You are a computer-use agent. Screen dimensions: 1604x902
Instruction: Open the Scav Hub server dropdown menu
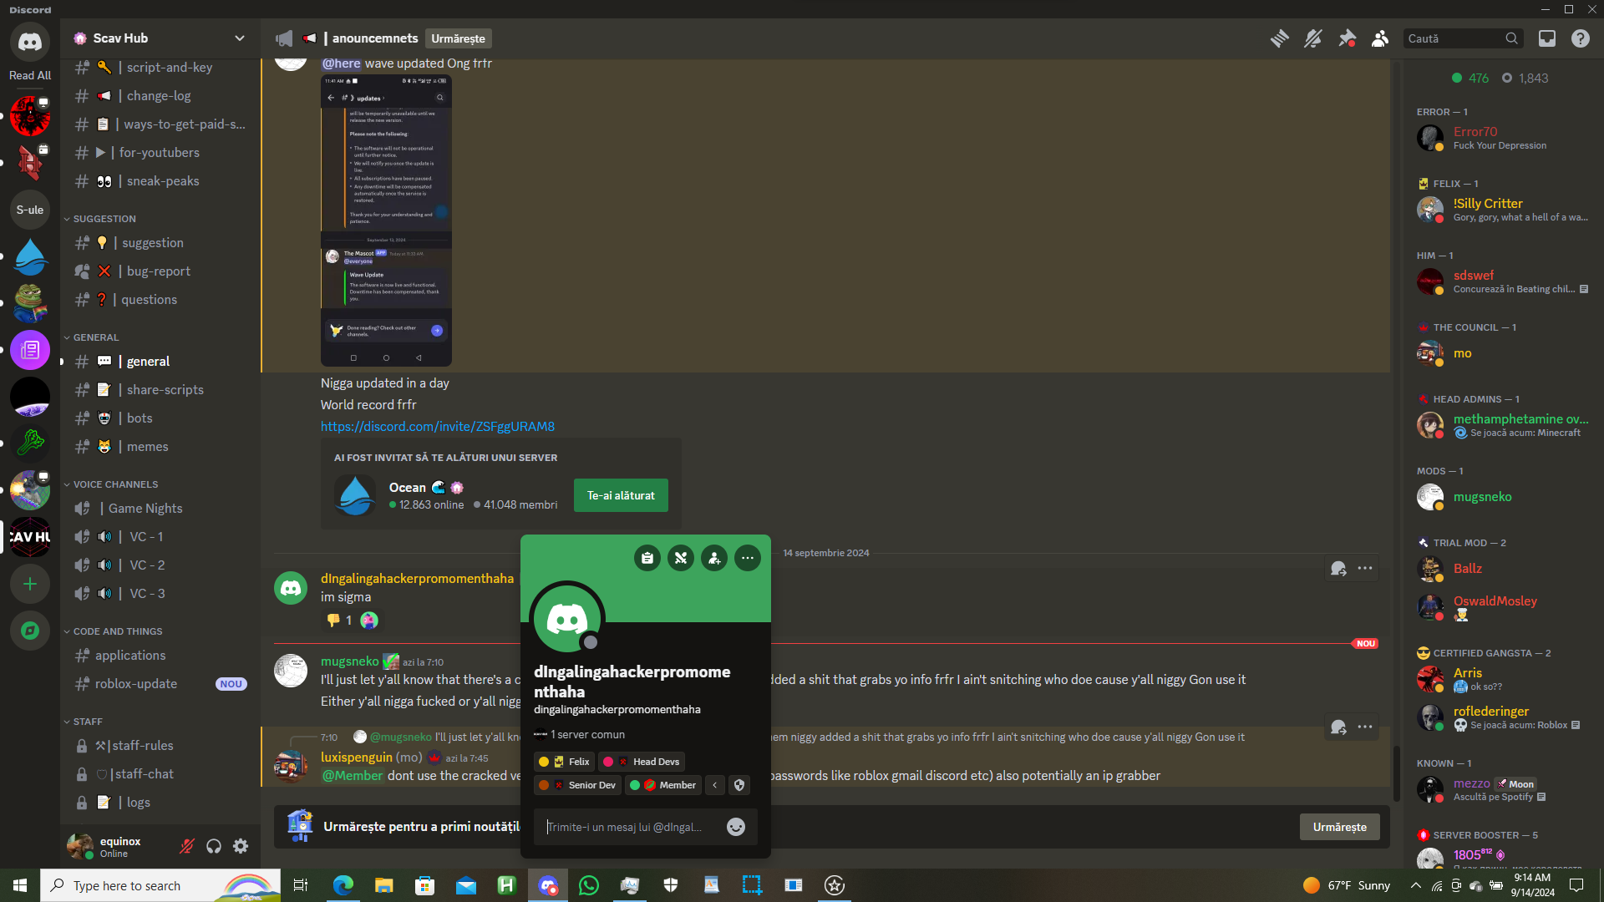pyautogui.click(x=240, y=38)
